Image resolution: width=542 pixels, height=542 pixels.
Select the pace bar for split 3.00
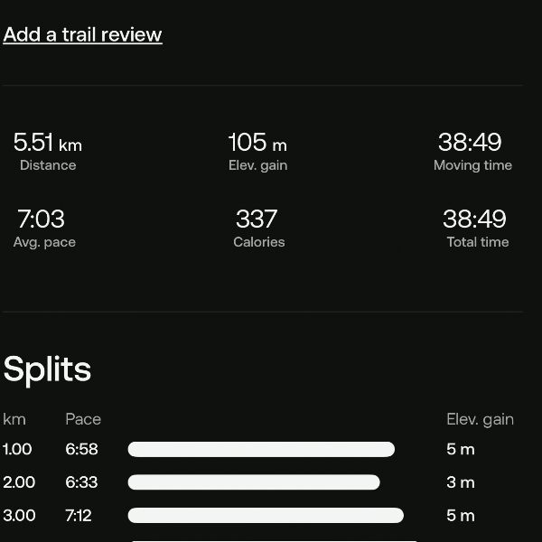coord(266,516)
